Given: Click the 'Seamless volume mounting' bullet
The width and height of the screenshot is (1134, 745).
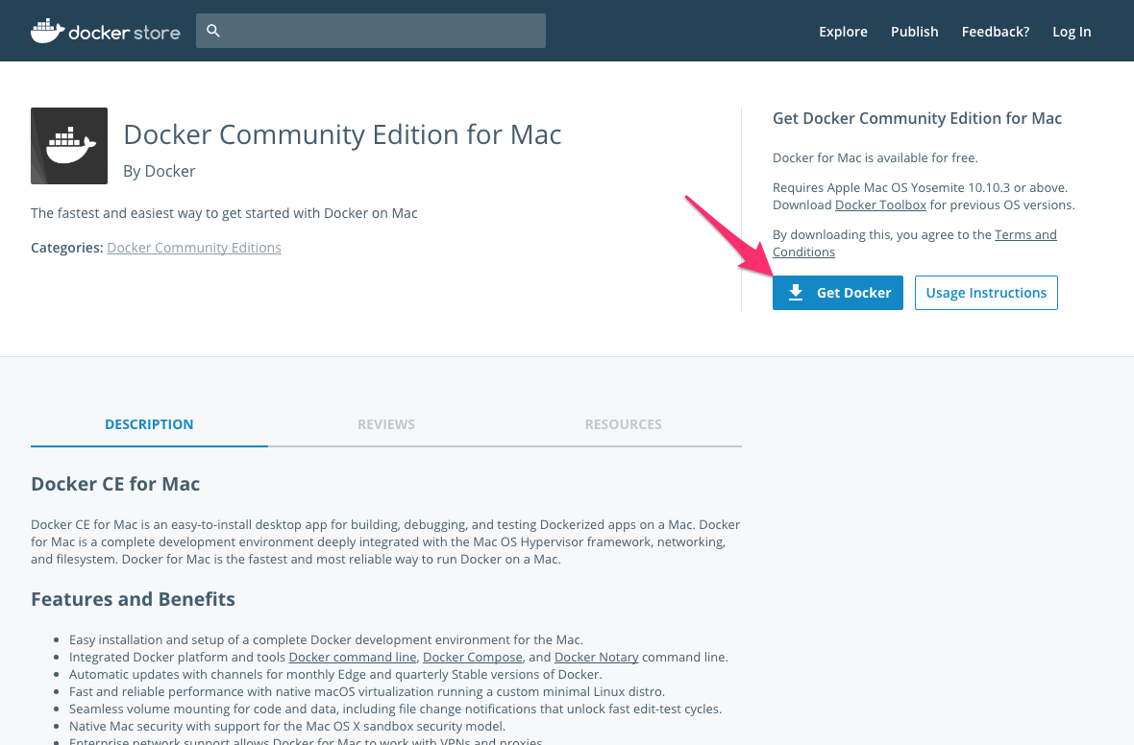Looking at the screenshot, I should coord(396,709).
